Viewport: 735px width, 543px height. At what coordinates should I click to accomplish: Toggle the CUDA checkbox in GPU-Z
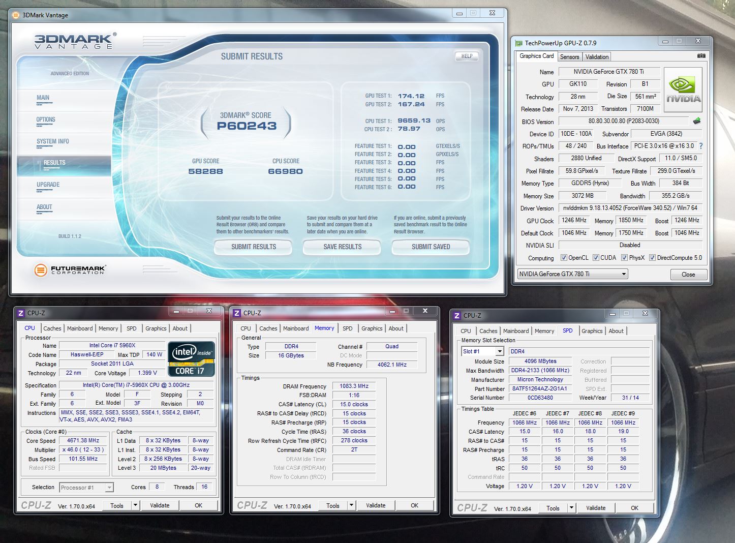tap(596, 258)
